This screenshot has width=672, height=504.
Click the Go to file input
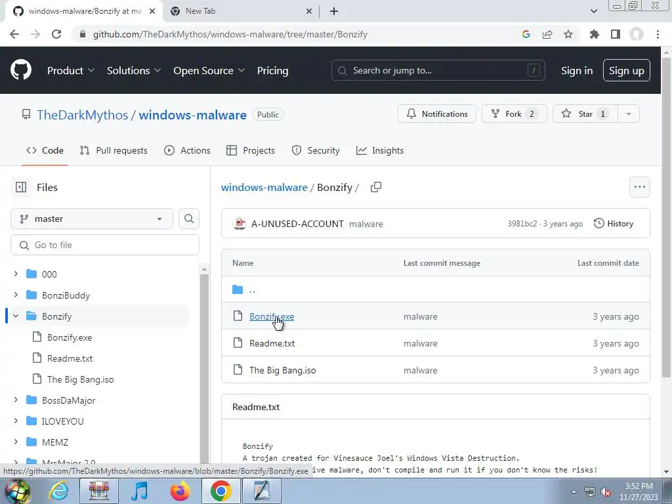[105, 245]
